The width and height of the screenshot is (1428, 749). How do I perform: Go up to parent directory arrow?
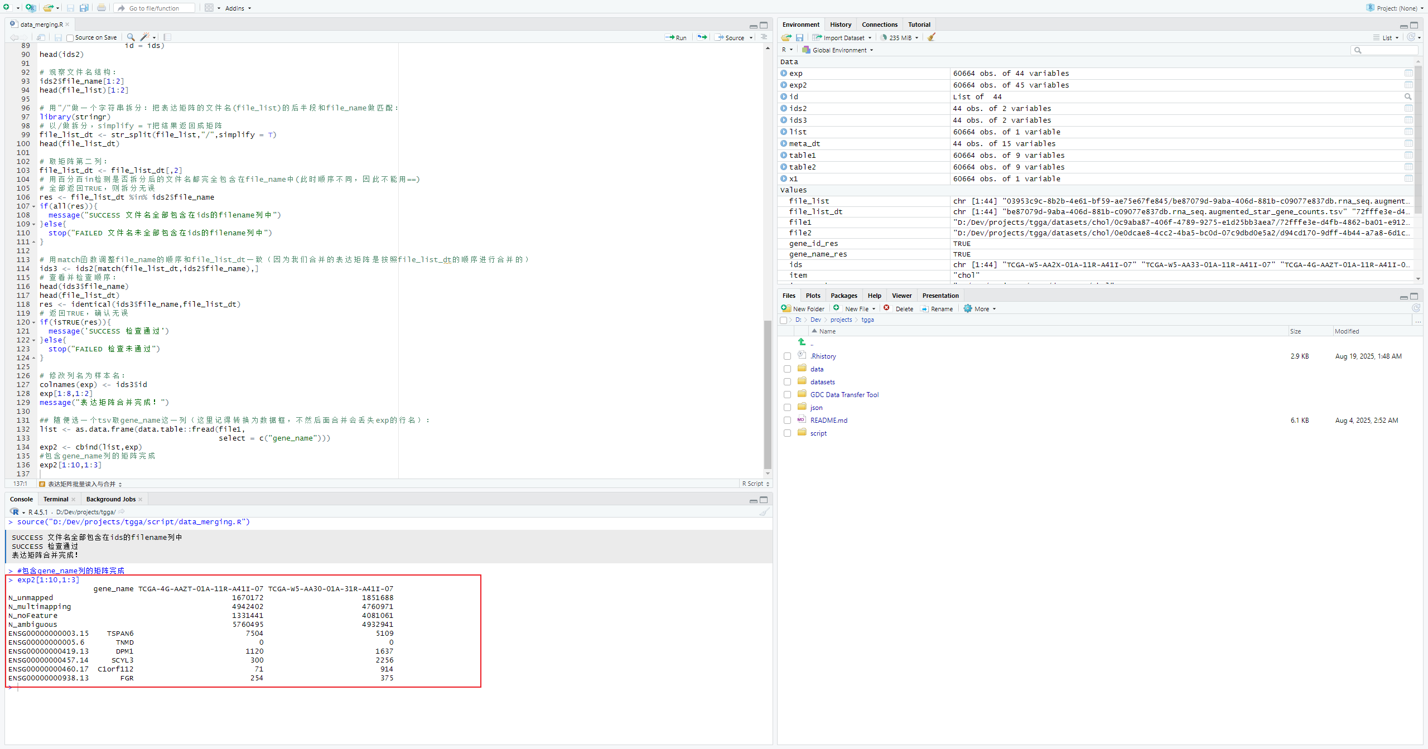tap(802, 342)
